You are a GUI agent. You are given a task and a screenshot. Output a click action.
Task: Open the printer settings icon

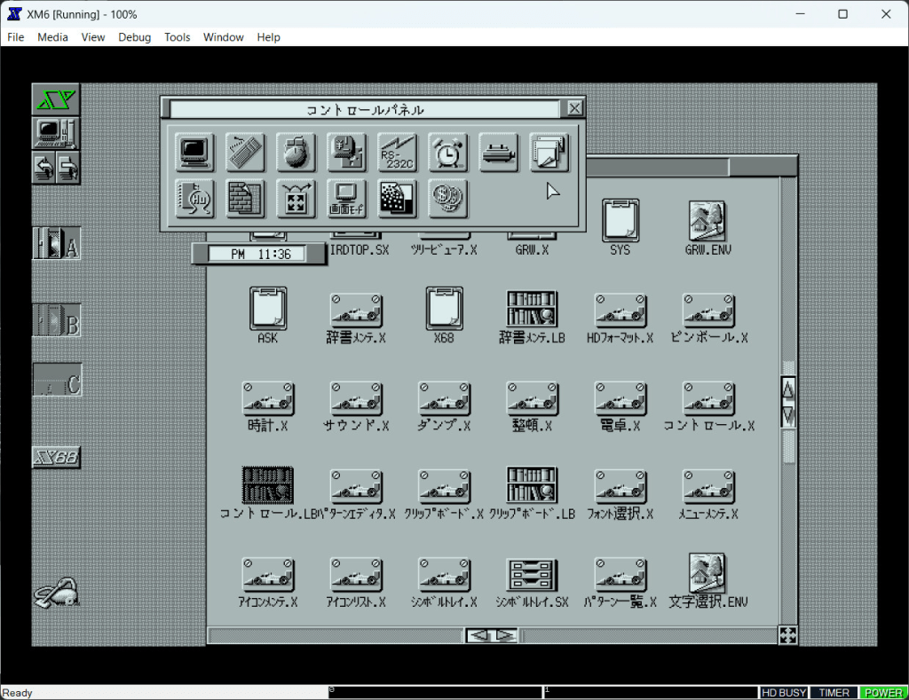(499, 153)
